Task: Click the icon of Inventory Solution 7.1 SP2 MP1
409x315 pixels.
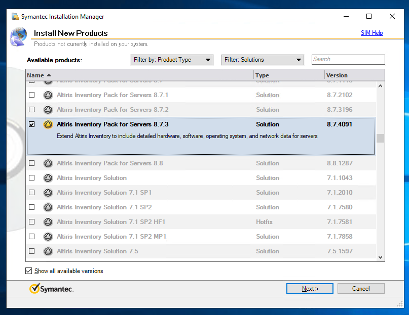Action: pos(48,237)
